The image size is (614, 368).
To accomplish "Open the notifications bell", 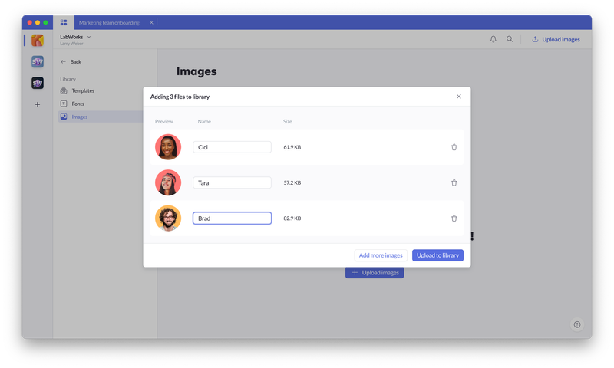I will (x=493, y=39).
